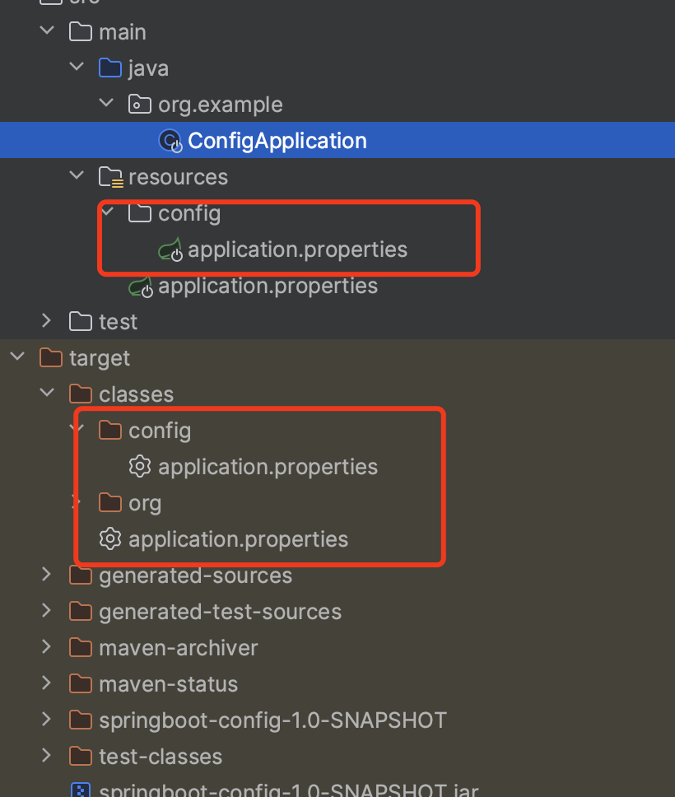675x797 pixels.
Task: Click the ConfigApplication class icon
Action: coord(170,141)
